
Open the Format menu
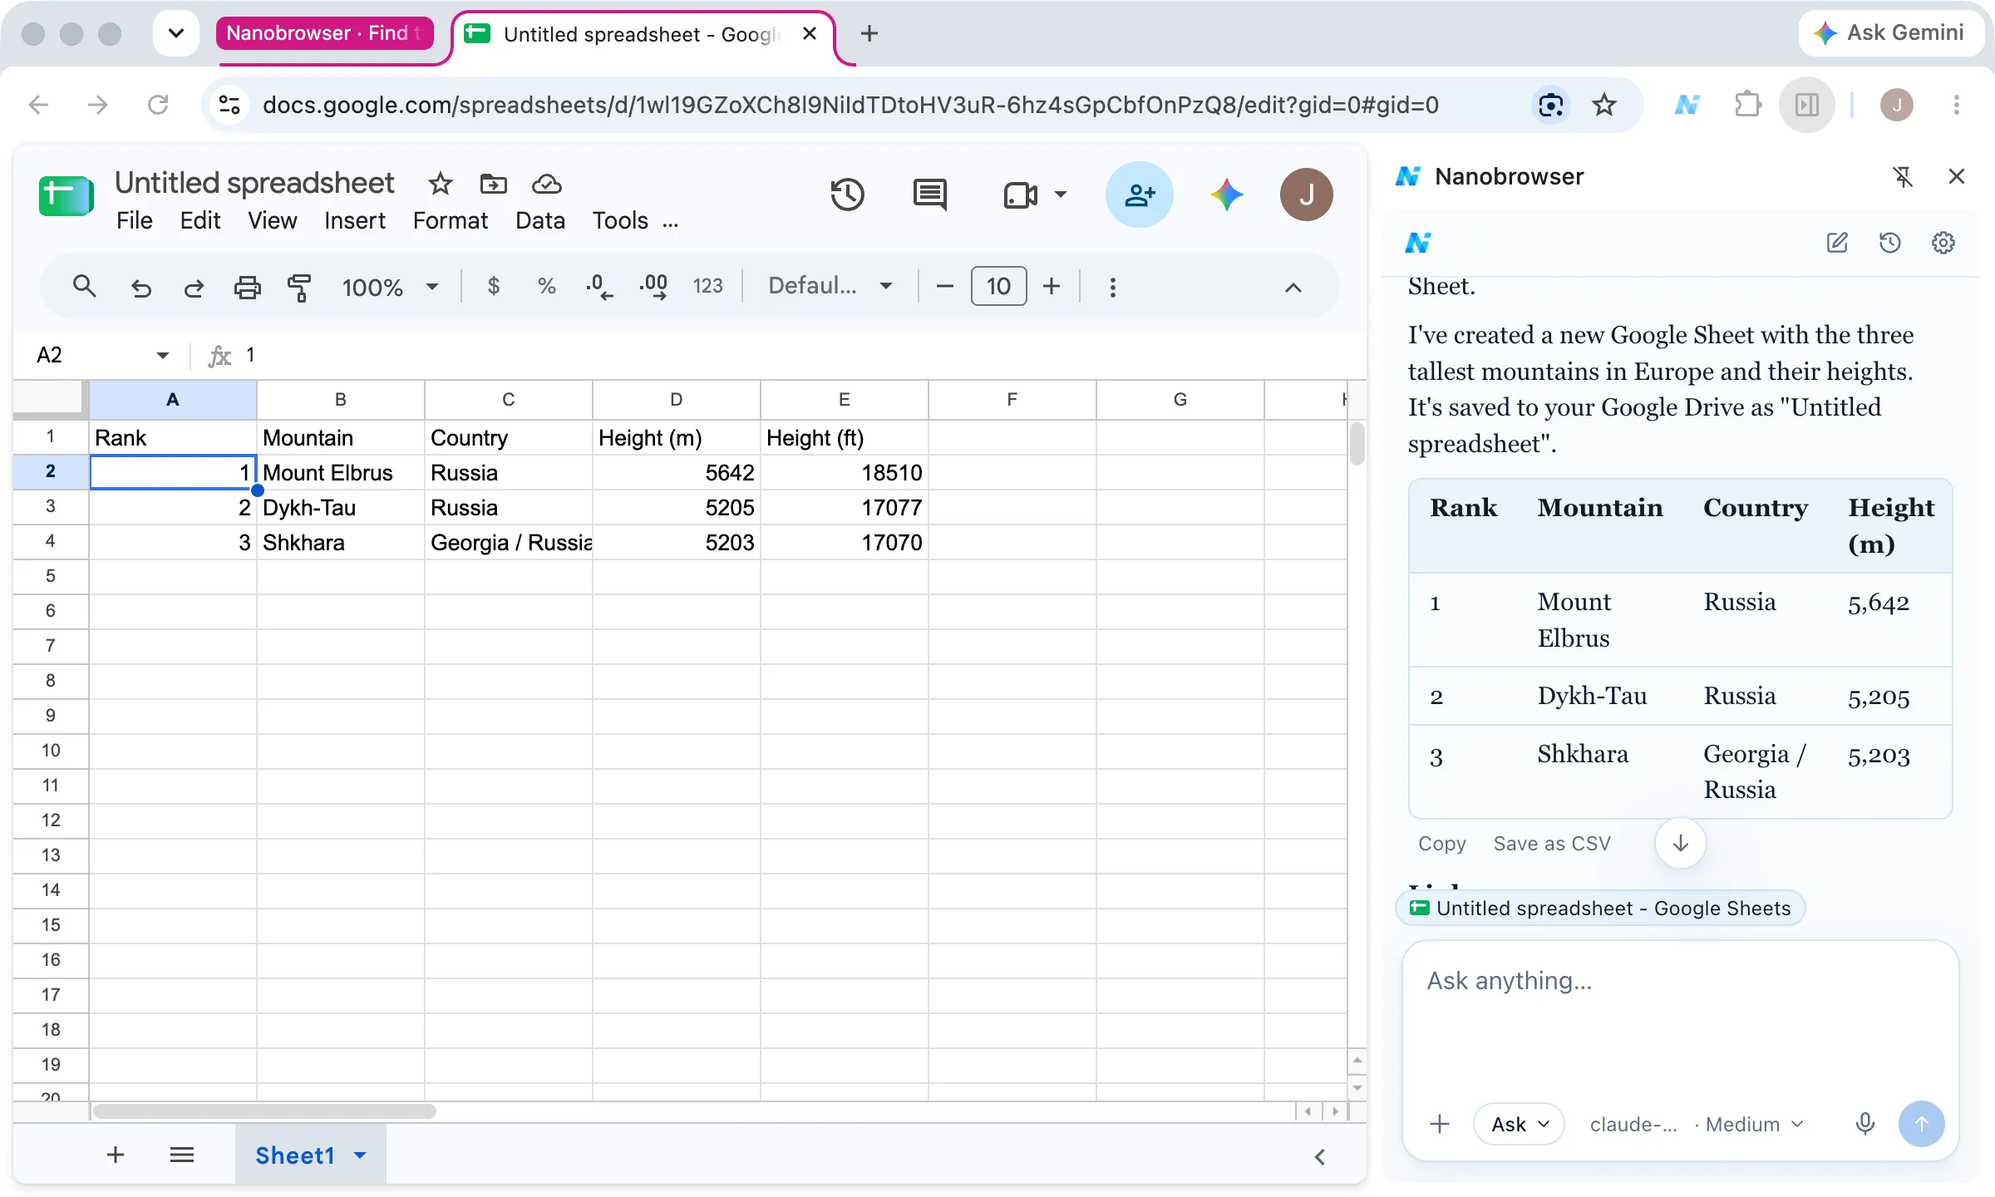coord(450,220)
